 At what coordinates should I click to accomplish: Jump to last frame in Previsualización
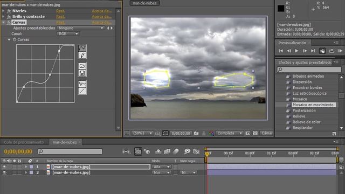pyautogui.click(x=313, y=51)
